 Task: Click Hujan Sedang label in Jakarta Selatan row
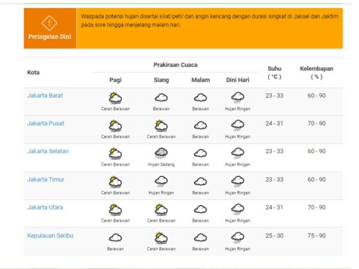coord(161,165)
